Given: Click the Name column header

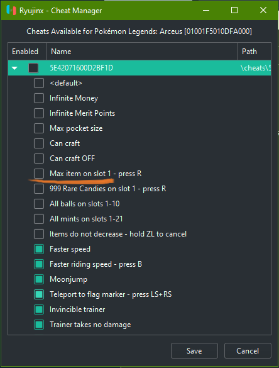Looking at the screenshot, I should (x=142, y=52).
